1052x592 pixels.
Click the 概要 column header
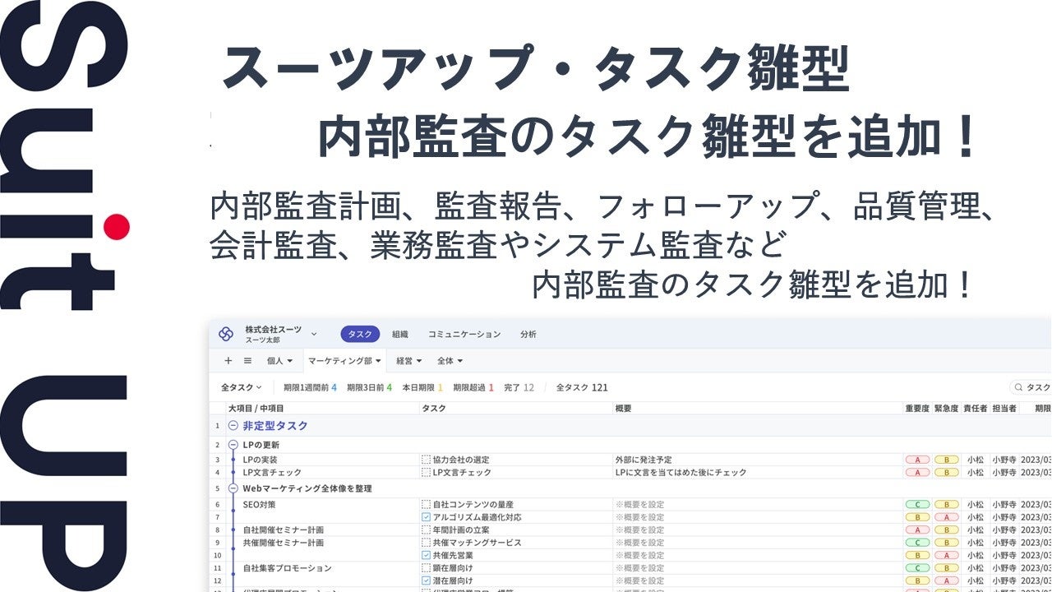coord(624,409)
